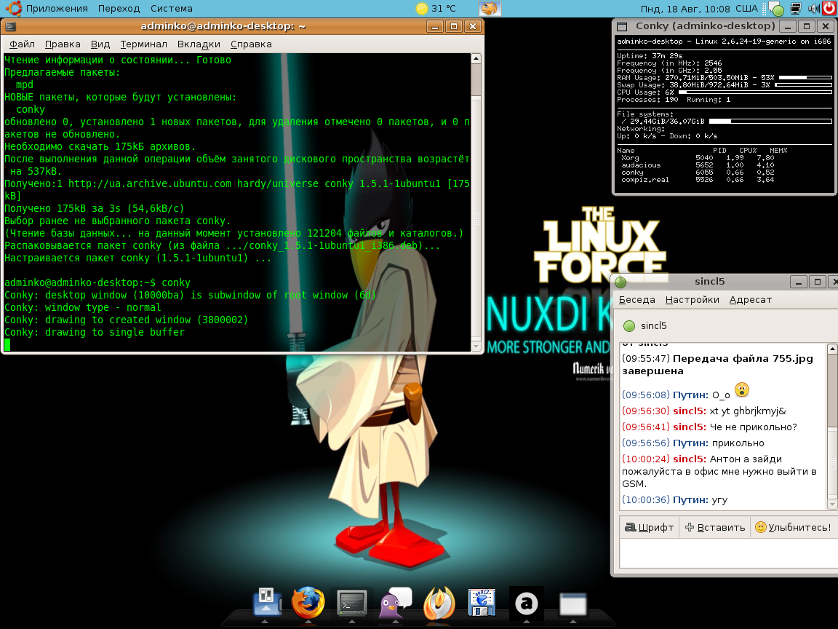838x629 pixels.
Task: Launch the terminal from the dock
Action: pos(351,604)
